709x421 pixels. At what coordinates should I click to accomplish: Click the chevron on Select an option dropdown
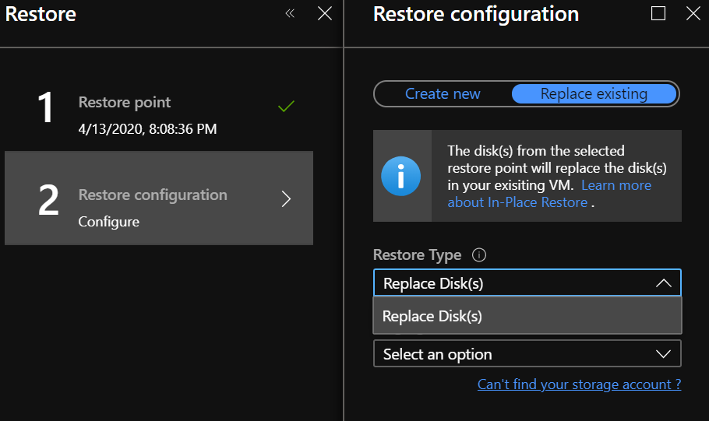pyautogui.click(x=663, y=354)
